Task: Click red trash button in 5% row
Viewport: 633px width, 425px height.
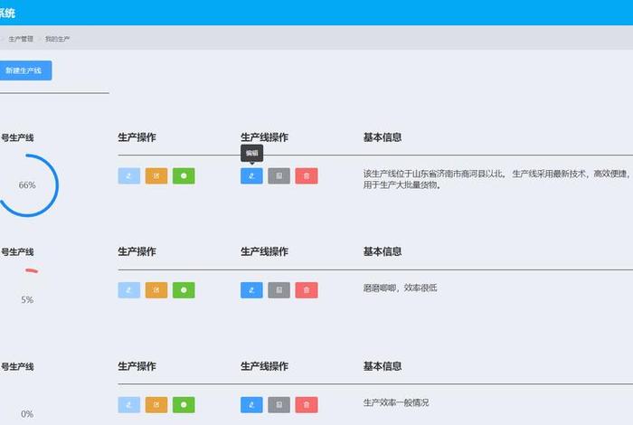Action: 307,290
